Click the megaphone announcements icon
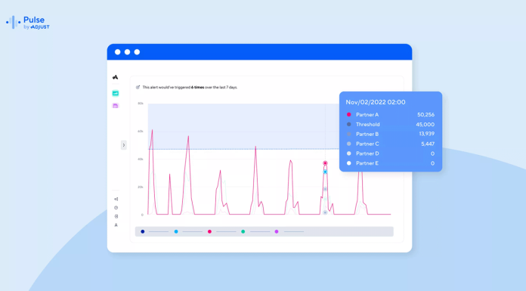The height and width of the screenshot is (291, 526). click(116, 199)
